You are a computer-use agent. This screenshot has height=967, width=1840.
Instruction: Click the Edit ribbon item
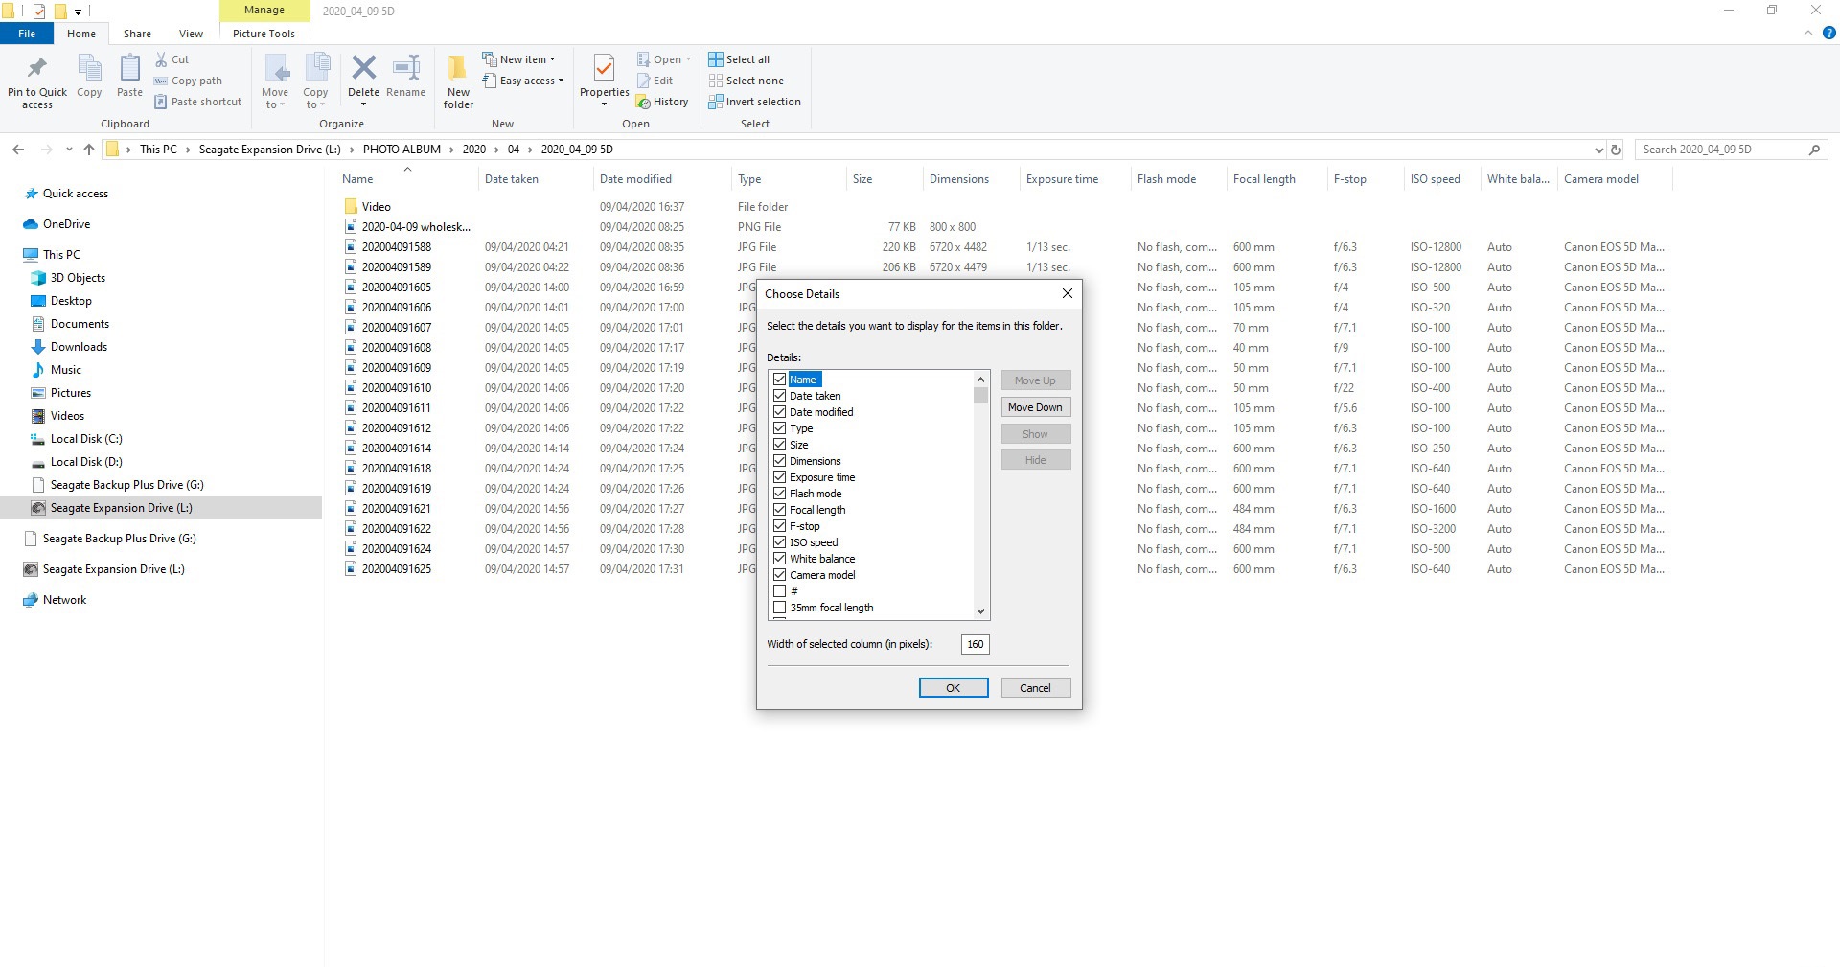click(655, 81)
